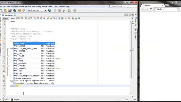This screenshot has height=102, width=181.
Task: Collapse the class fold at line 12
Action: tap(8, 49)
